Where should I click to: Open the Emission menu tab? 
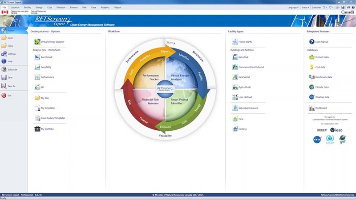pyautogui.click(x=61, y=8)
